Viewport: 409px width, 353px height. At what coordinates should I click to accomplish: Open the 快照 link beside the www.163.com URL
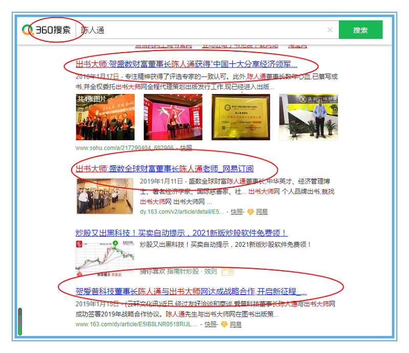210,324
